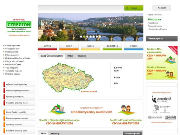The width and height of the screenshot is (180, 135).
Task: Open Info o dopravě menu link
Action: [x=12, y=55]
